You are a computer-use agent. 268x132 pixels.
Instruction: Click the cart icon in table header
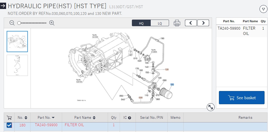(x=9, y=118)
